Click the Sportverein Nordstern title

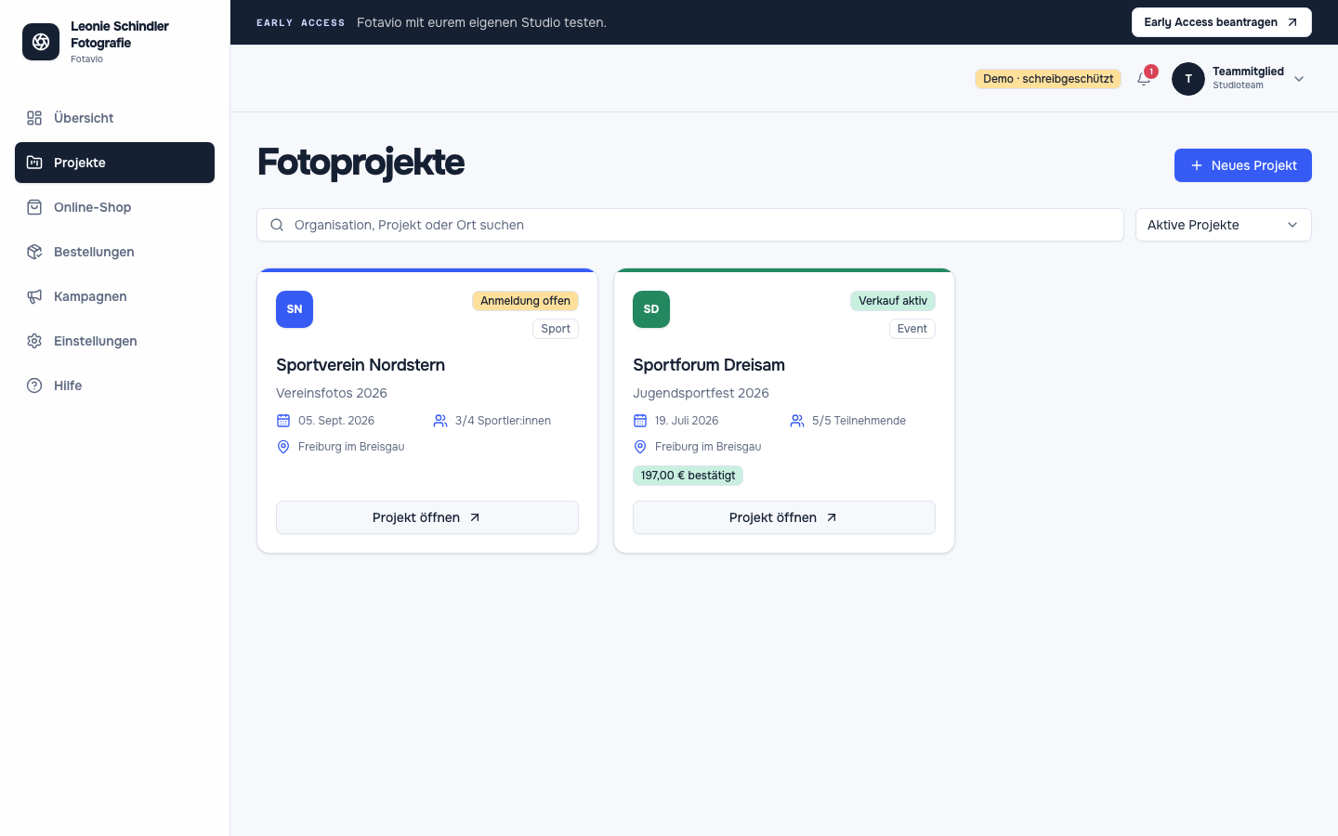click(x=361, y=365)
